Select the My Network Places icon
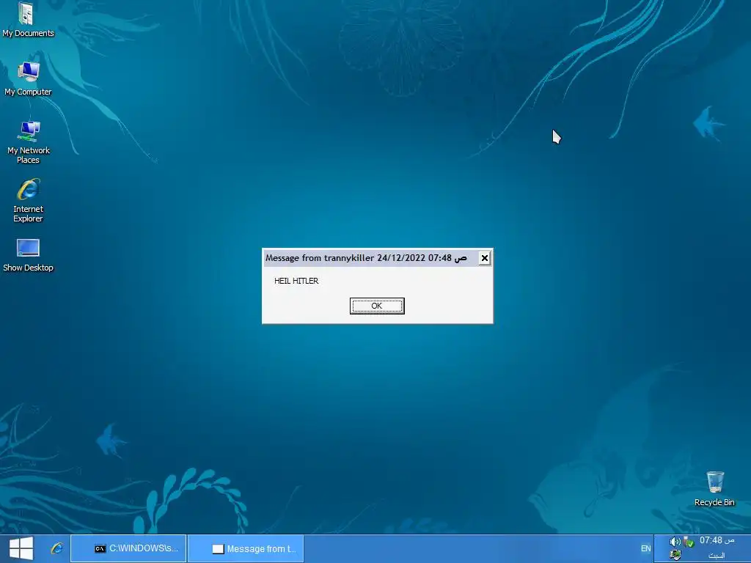751x563 pixels. click(28, 142)
